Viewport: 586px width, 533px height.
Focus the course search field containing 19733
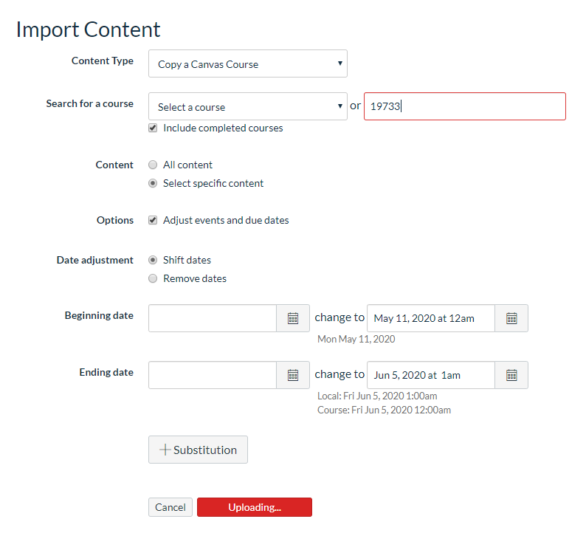(465, 106)
